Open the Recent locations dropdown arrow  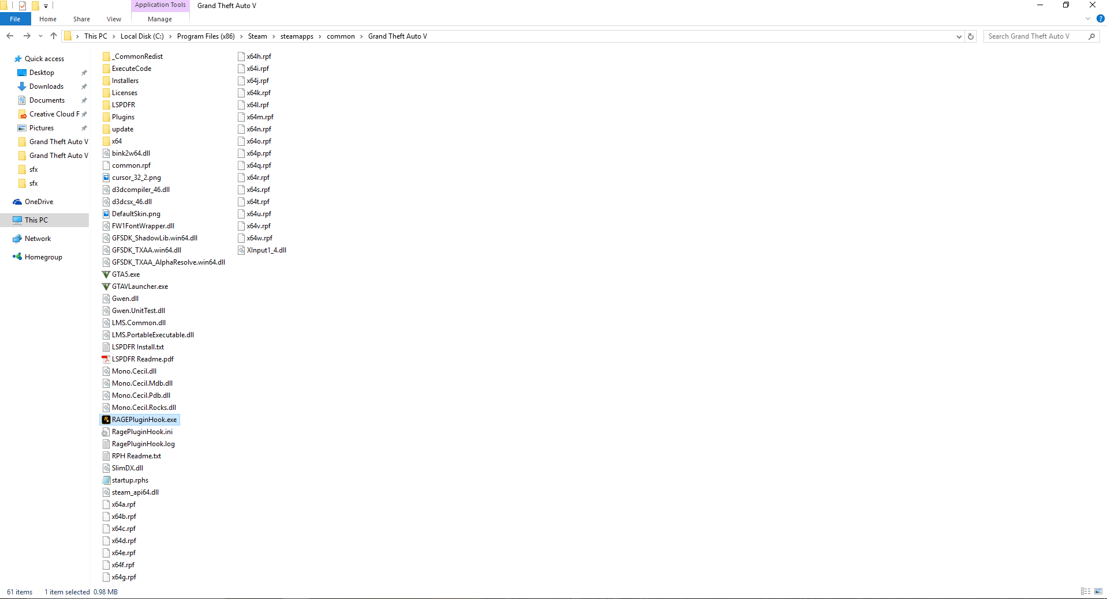40,36
